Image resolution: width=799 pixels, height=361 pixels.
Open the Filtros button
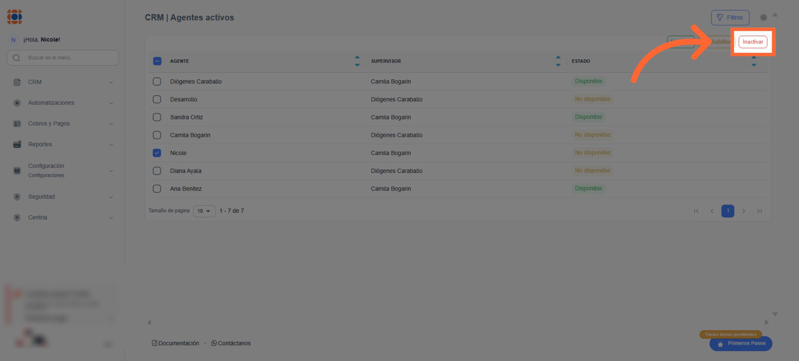[730, 18]
